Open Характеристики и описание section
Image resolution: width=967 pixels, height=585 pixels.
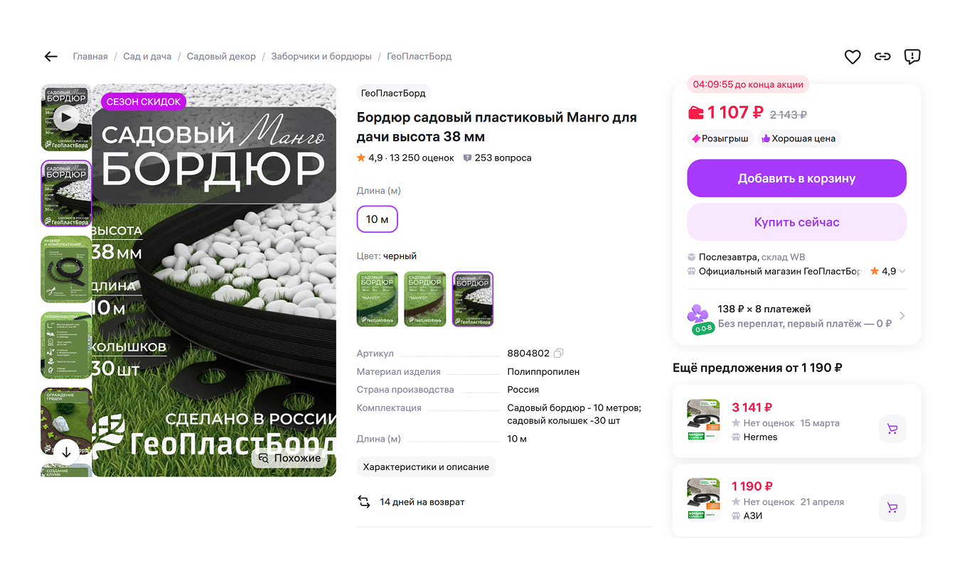(x=426, y=466)
